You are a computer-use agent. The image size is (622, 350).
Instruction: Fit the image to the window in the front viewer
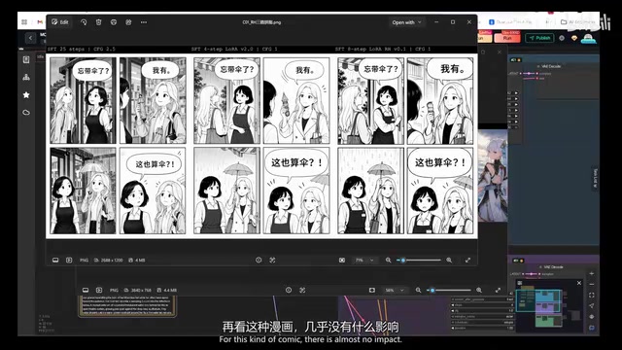click(x=342, y=260)
